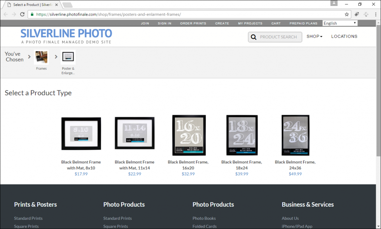Click the address bar URL
This screenshot has height=229, width=381.
pos(108,15)
